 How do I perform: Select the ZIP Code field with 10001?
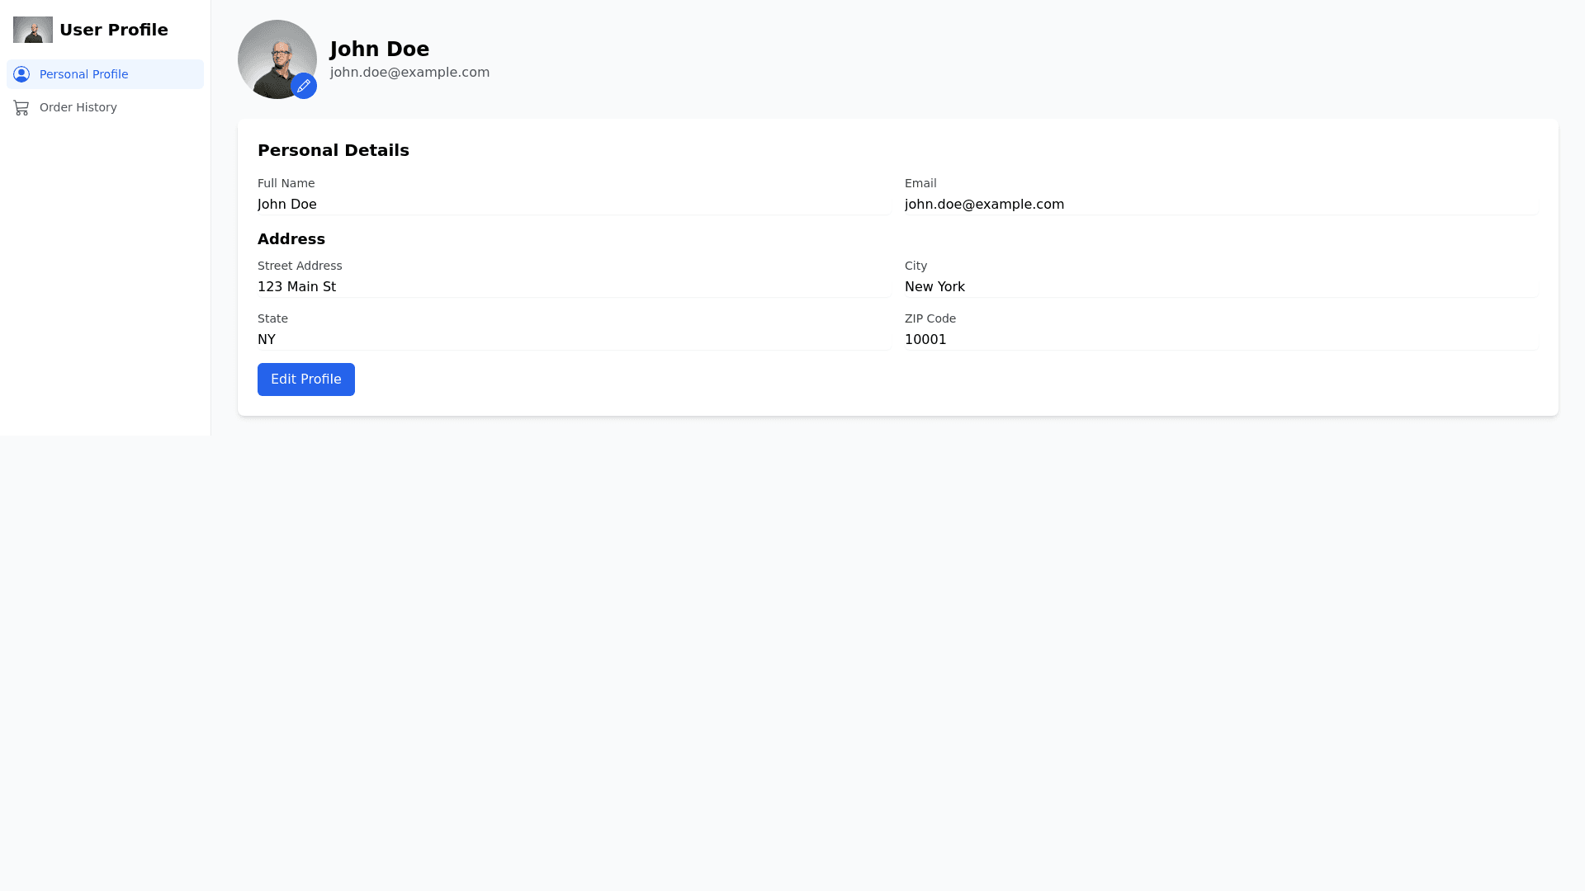[x=1221, y=339]
